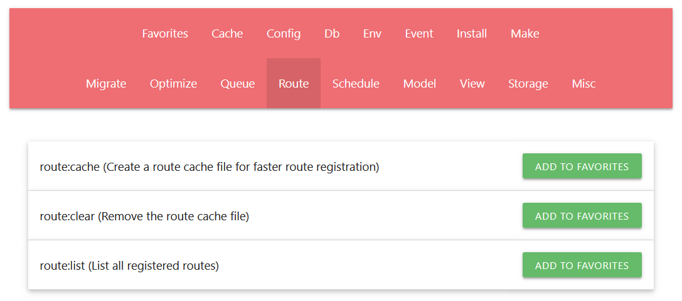Viewport: 682px width, 301px height.
Task: Go to the Schedule tab
Action: 356,84
